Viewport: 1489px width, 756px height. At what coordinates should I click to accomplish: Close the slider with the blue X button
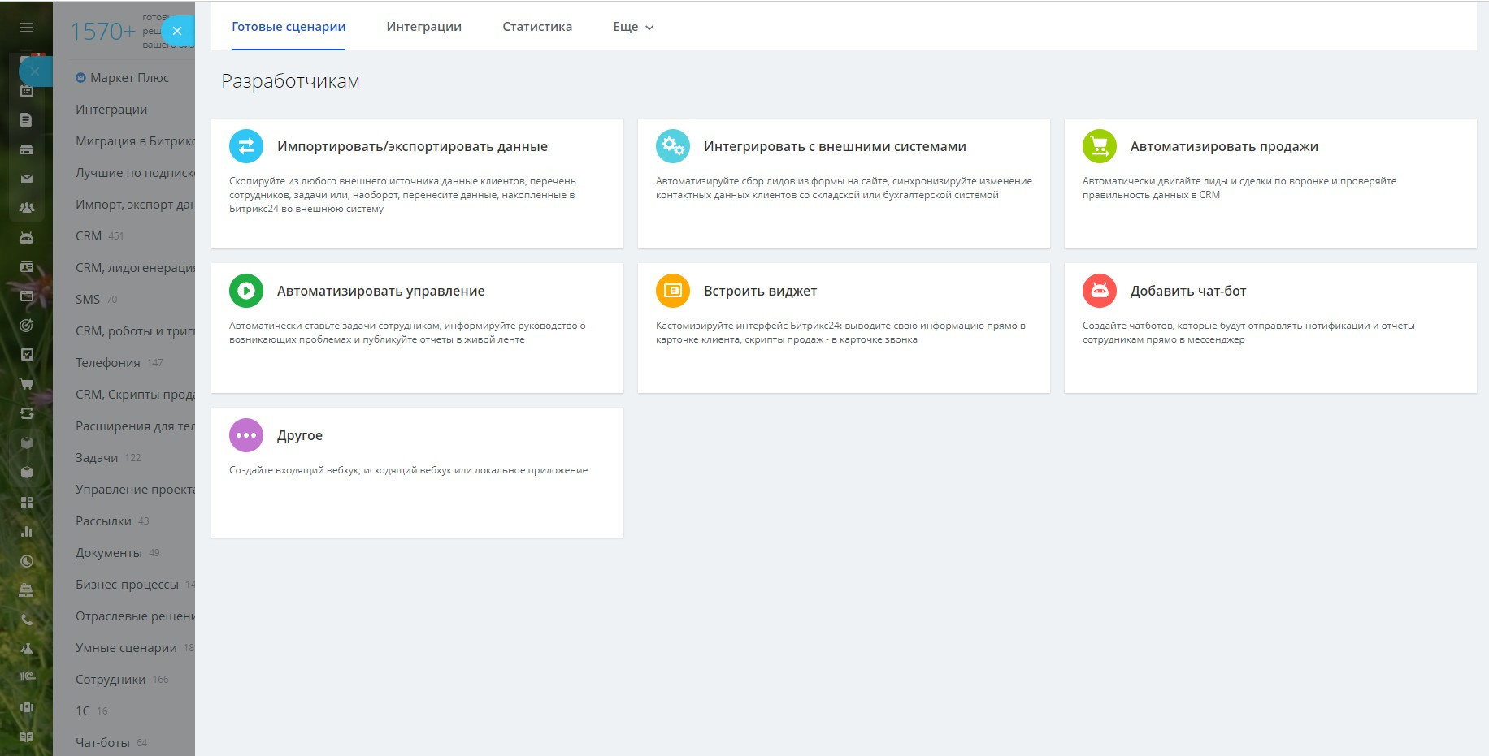click(x=177, y=31)
